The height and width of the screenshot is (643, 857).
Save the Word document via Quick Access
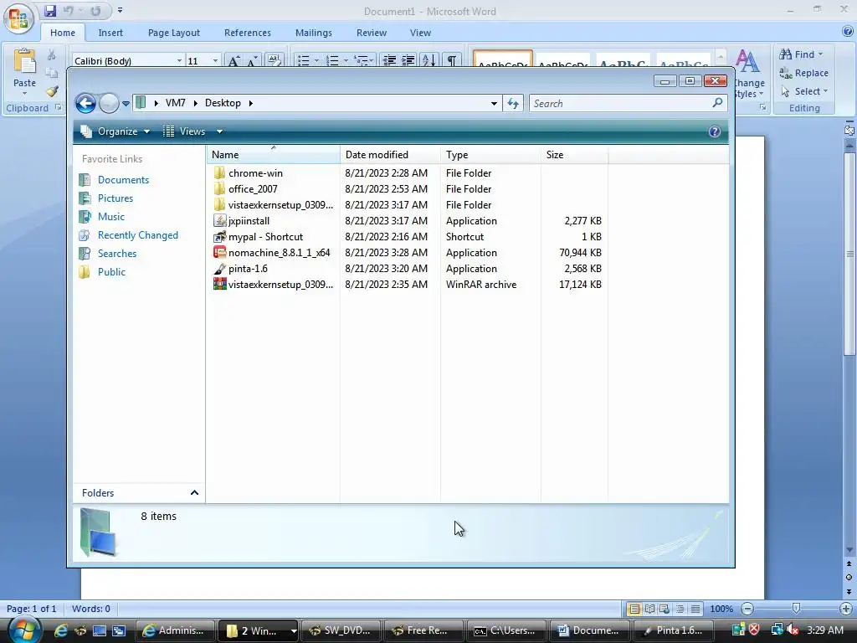click(50, 10)
